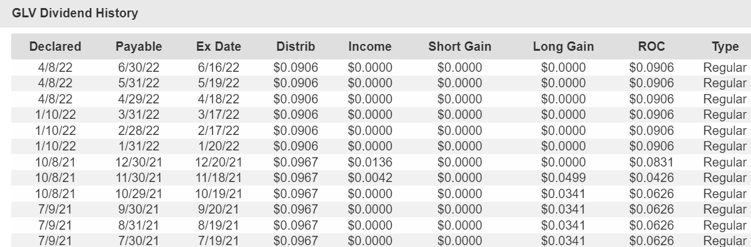Select the 12/30/21 payable date cell
751x247 pixels.
point(138,163)
